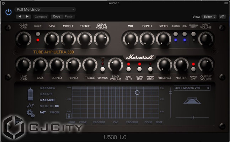Viewport: 230px width, 142px height.
Task: Click the chorus Speed knob
Action: [x=164, y=39]
